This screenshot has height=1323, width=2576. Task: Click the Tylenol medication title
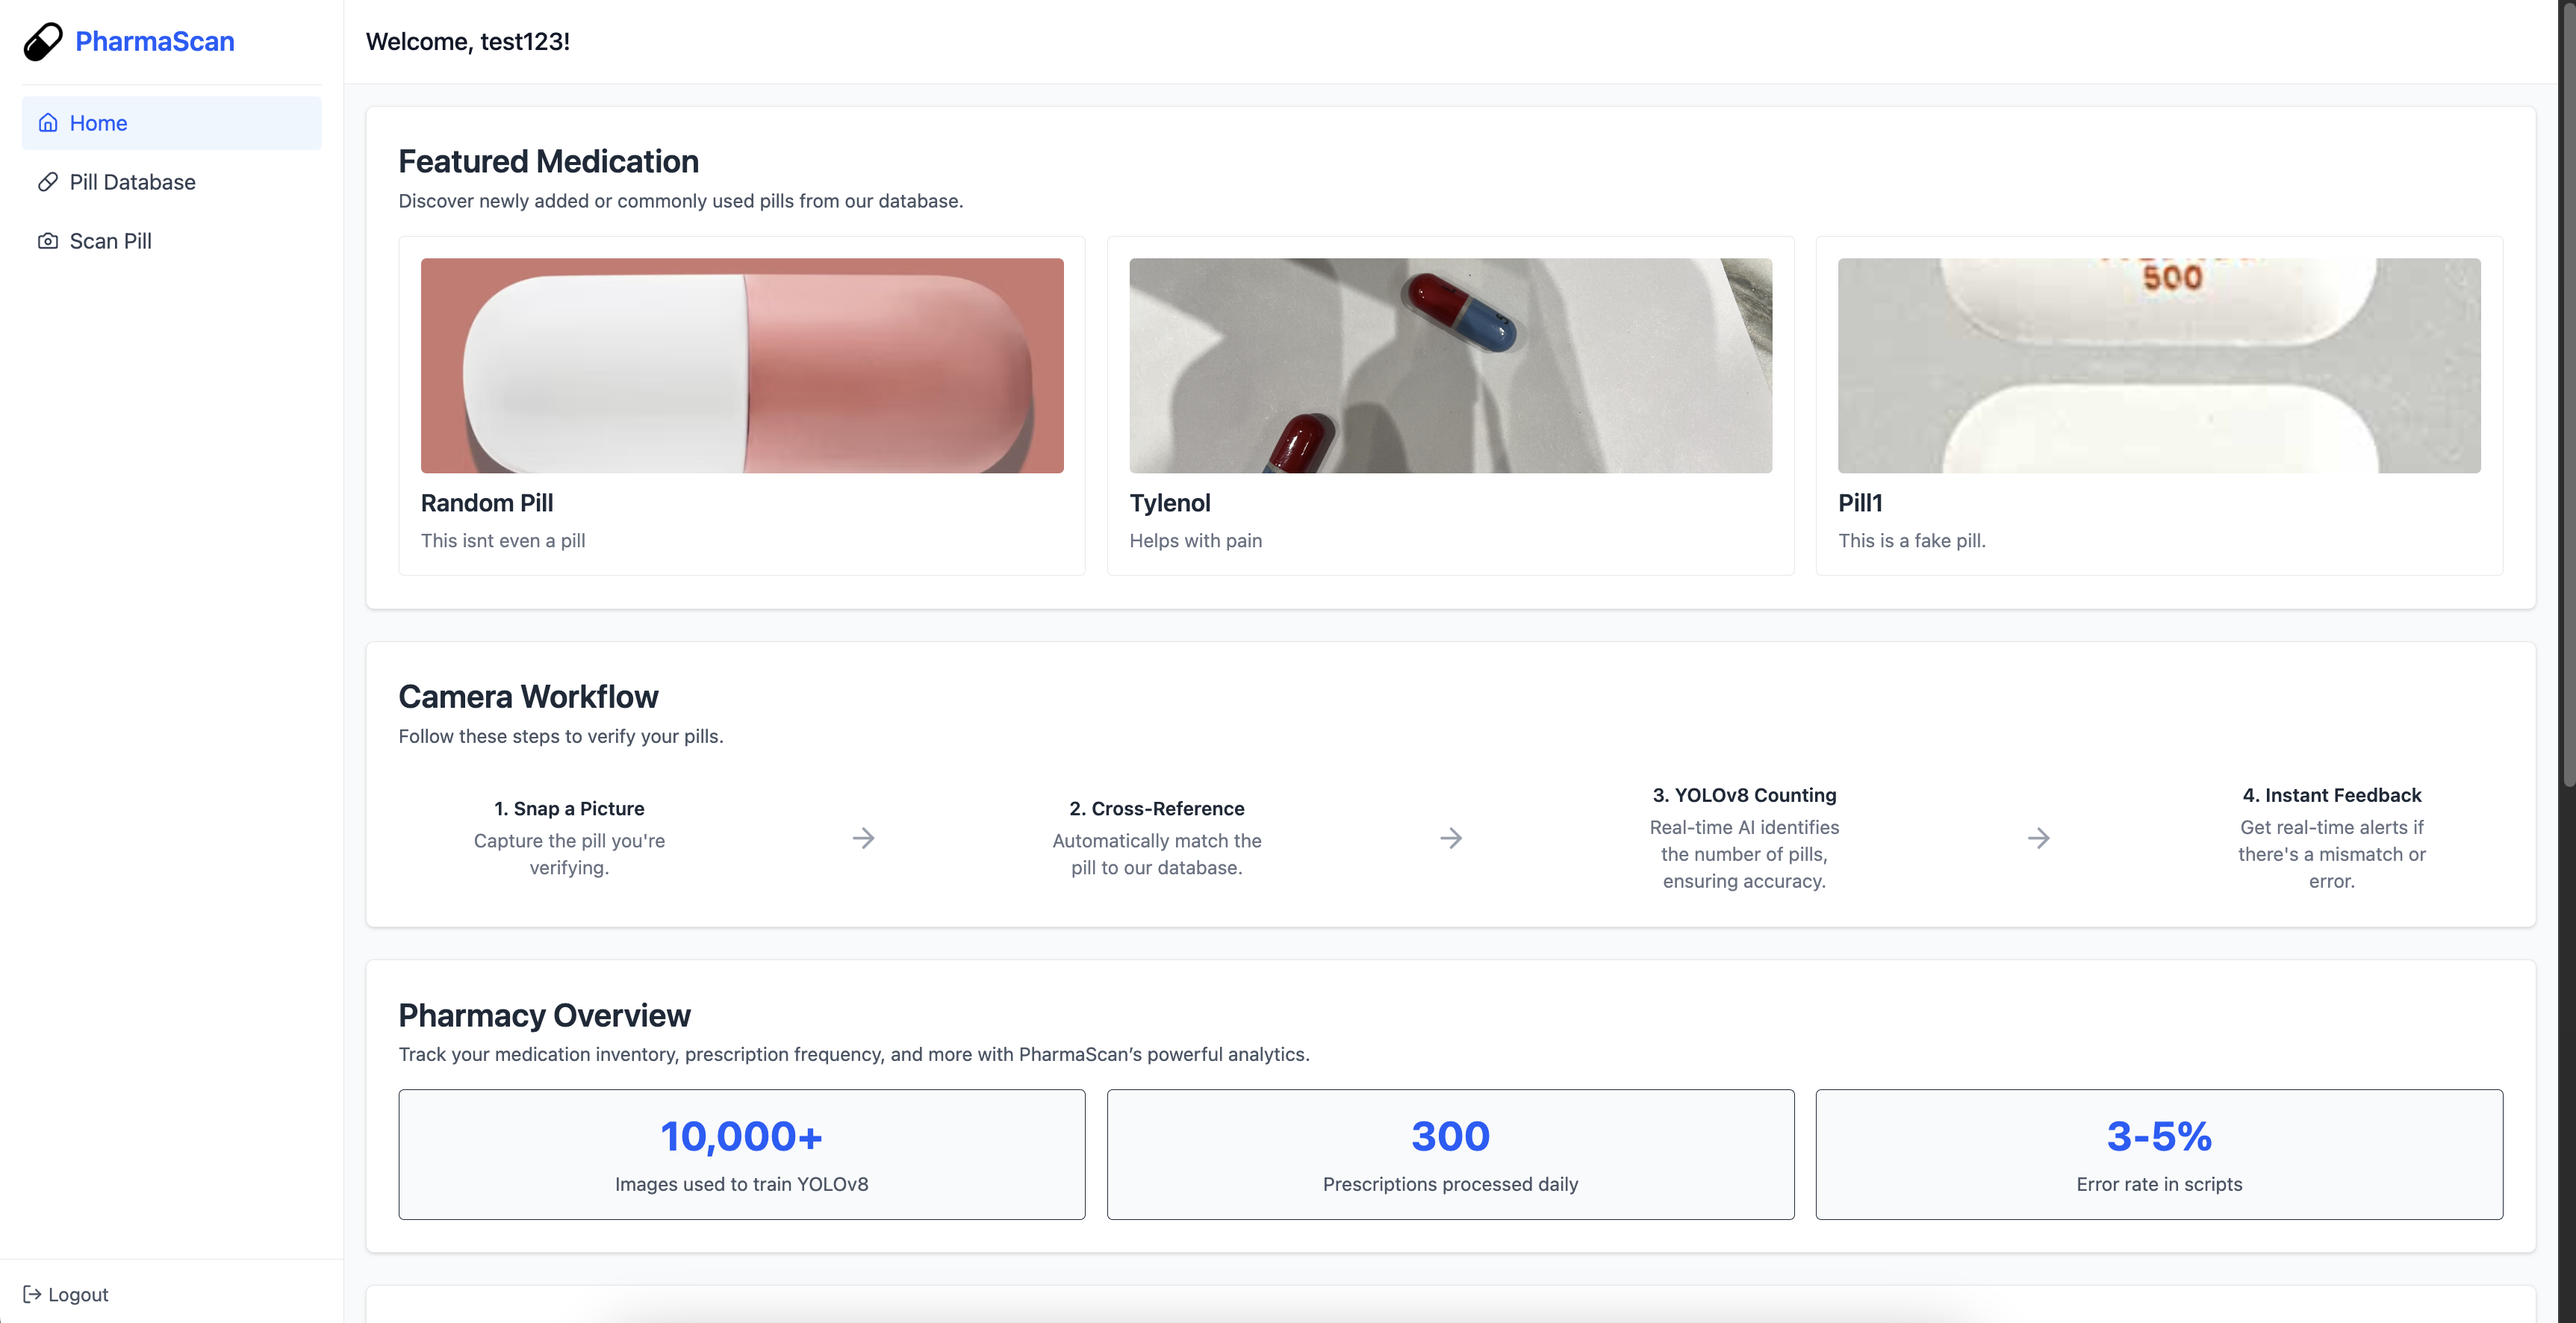(1169, 503)
